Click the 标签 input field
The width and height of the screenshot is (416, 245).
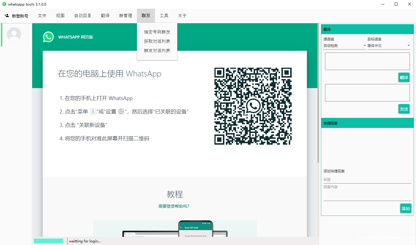(367, 180)
